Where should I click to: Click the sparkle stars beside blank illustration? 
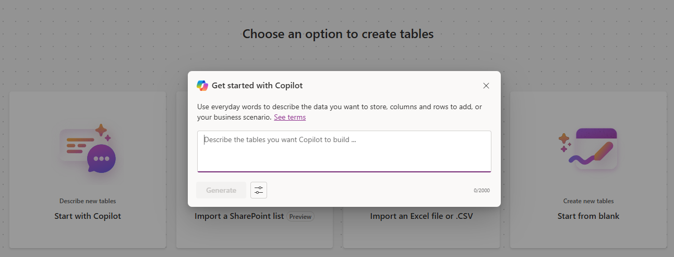564,142
